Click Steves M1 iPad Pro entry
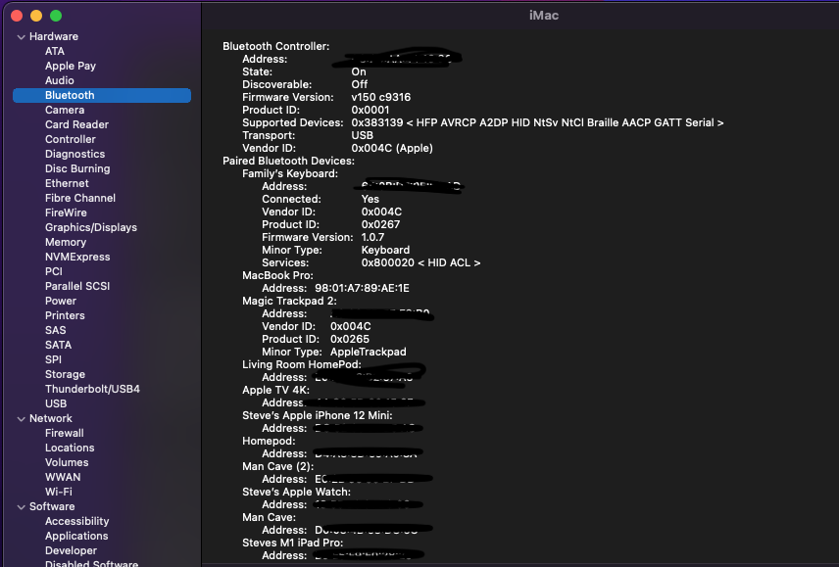This screenshot has height=567, width=839. pyautogui.click(x=293, y=543)
